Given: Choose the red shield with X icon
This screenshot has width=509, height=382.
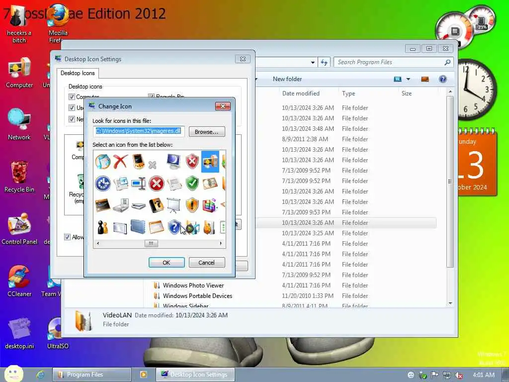Looking at the screenshot, I should [x=192, y=162].
